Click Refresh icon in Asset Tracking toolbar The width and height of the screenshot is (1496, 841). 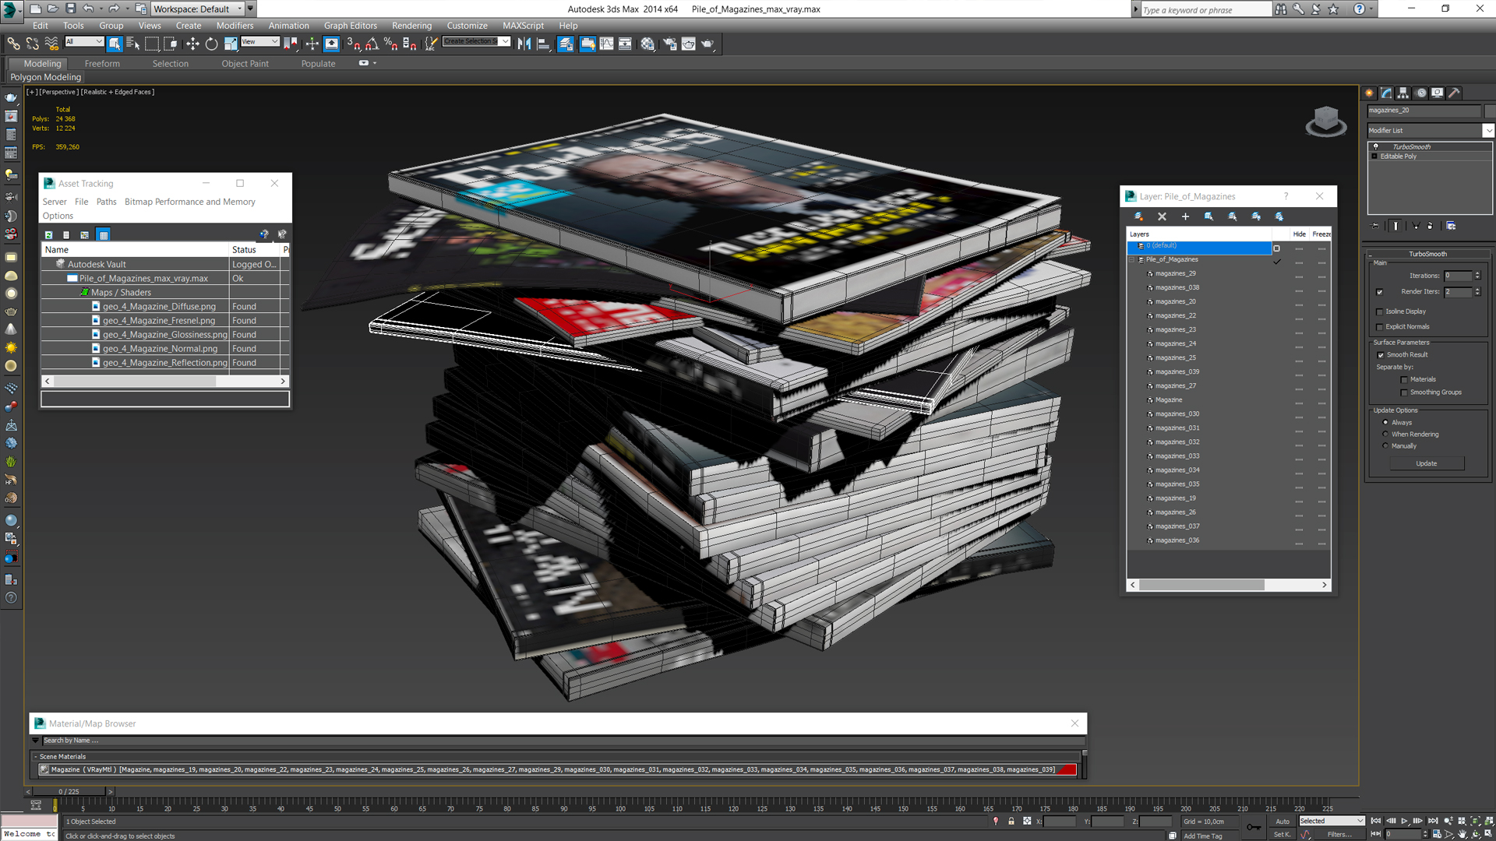[x=49, y=234]
